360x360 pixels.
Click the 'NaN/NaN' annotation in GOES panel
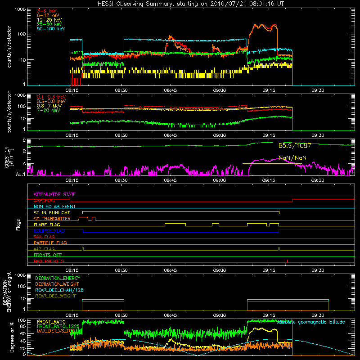(x=292, y=158)
